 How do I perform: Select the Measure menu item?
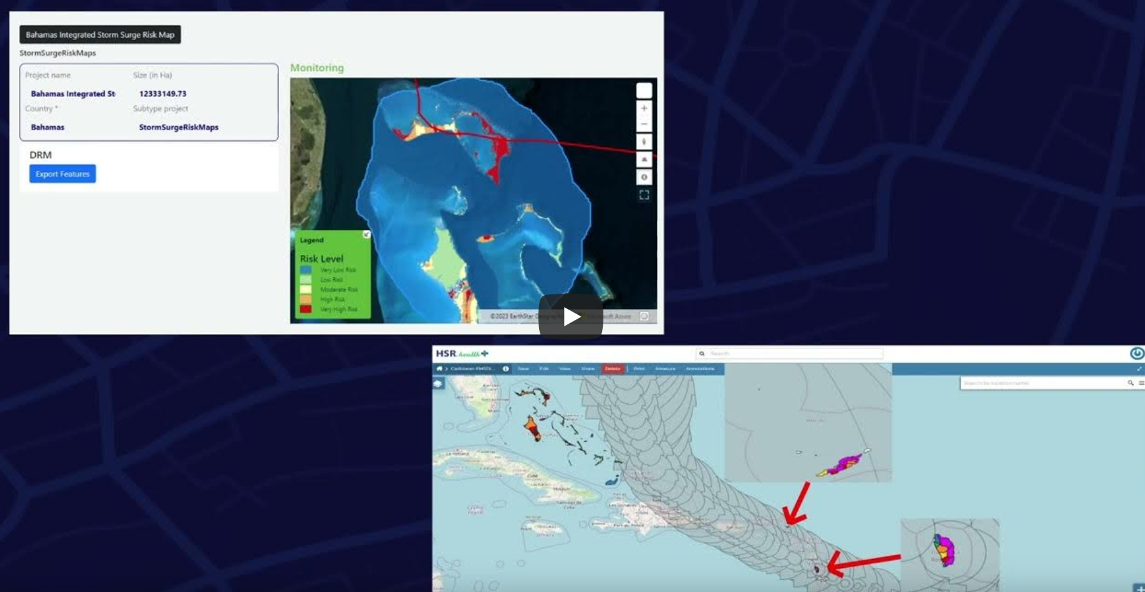point(665,368)
